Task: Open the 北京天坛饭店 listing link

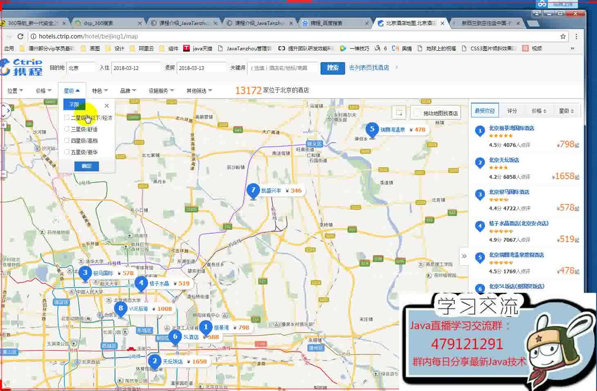Action: (504, 160)
